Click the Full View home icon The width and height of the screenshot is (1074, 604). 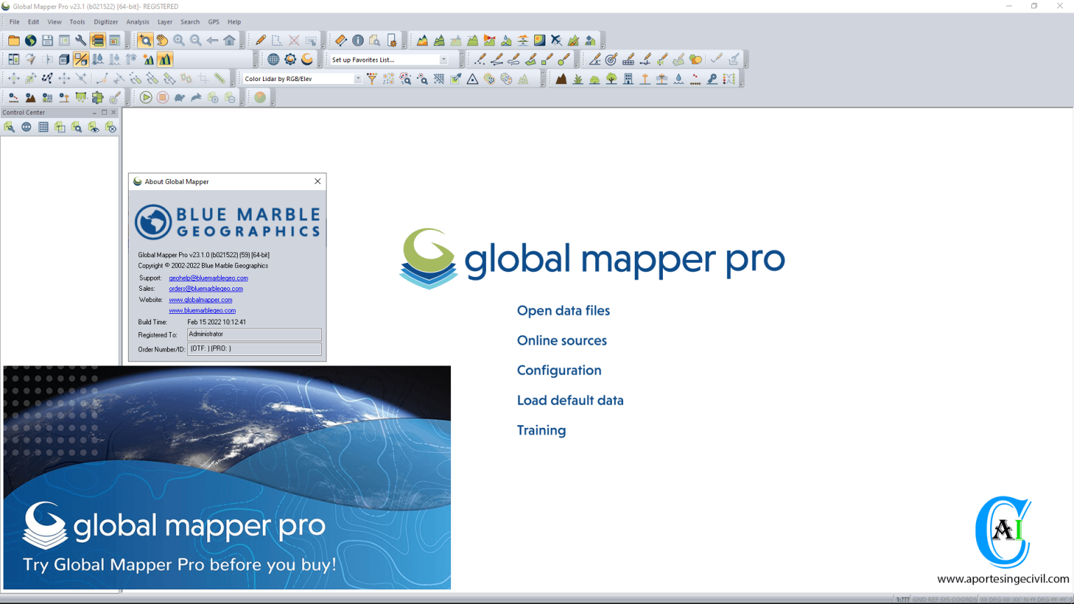click(229, 40)
